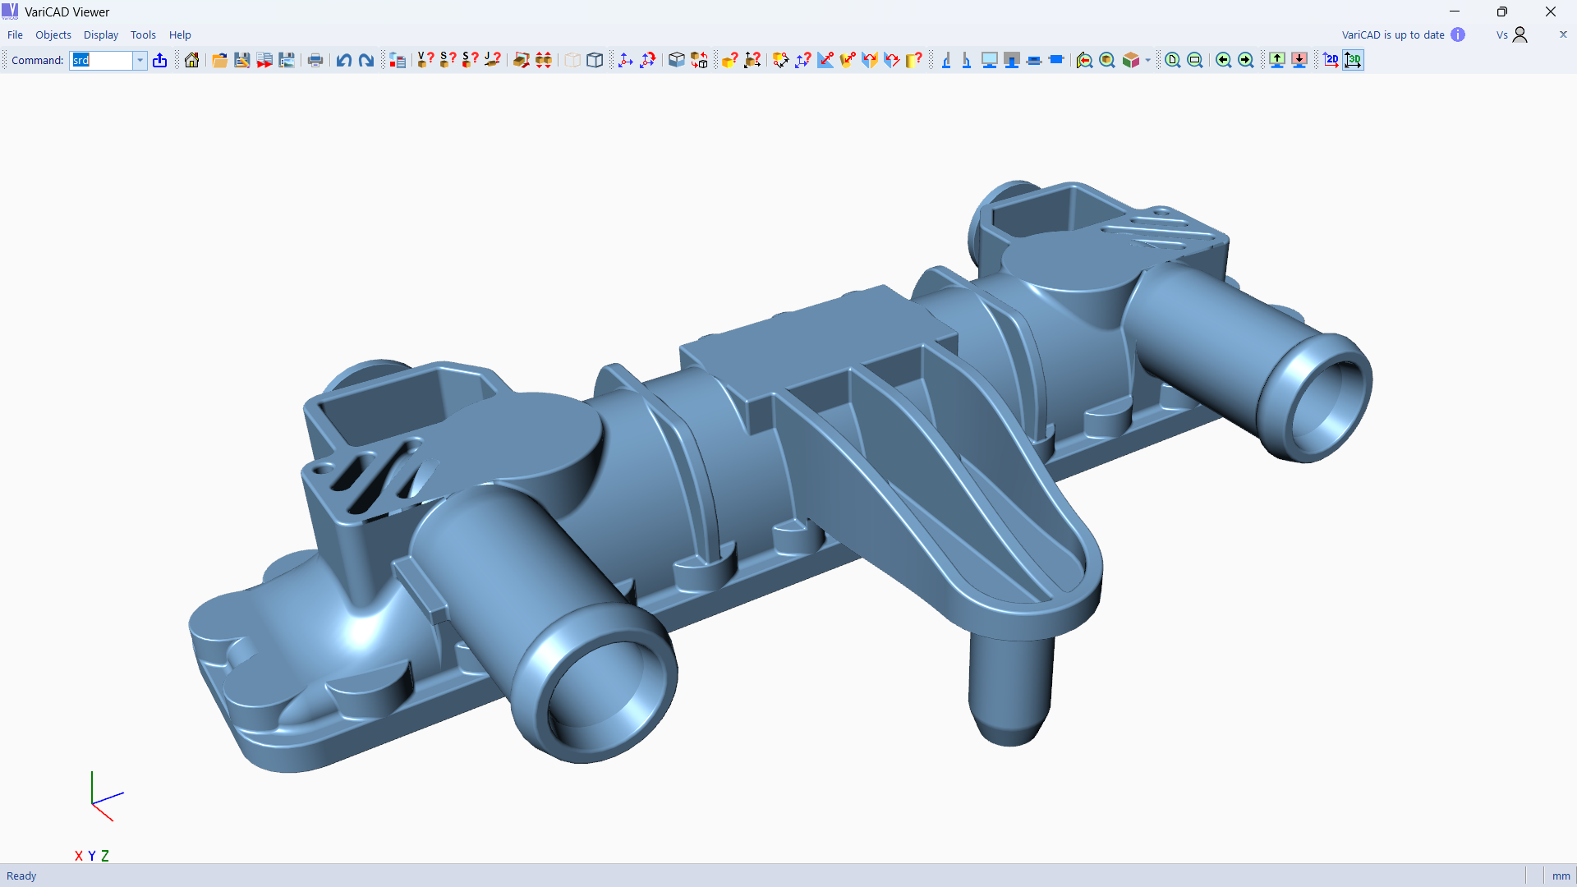Undo the last action

tap(343, 60)
